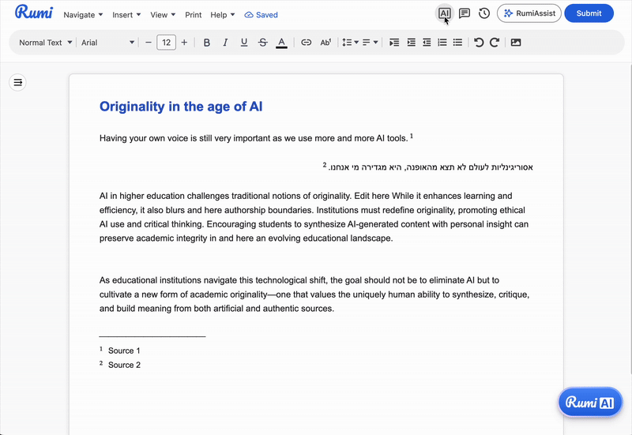Insert a hyperlink
This screenshot has height=435, width=632.
pos(307,43)
